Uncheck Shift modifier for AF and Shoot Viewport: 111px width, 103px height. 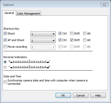point(72,40)
